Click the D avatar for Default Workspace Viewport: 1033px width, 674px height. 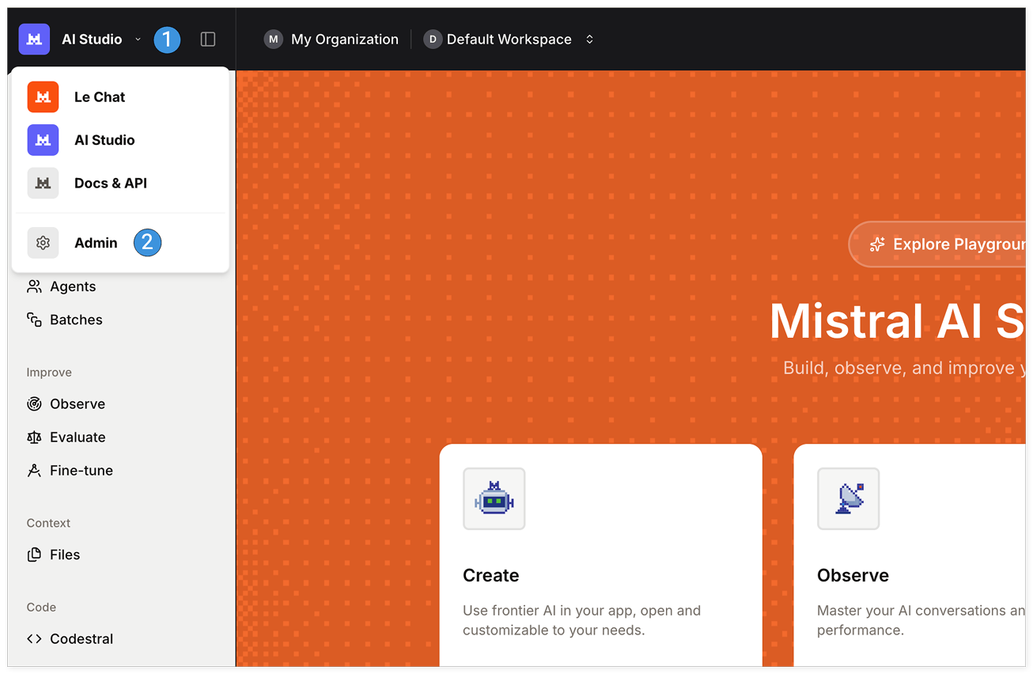point(433,39)
